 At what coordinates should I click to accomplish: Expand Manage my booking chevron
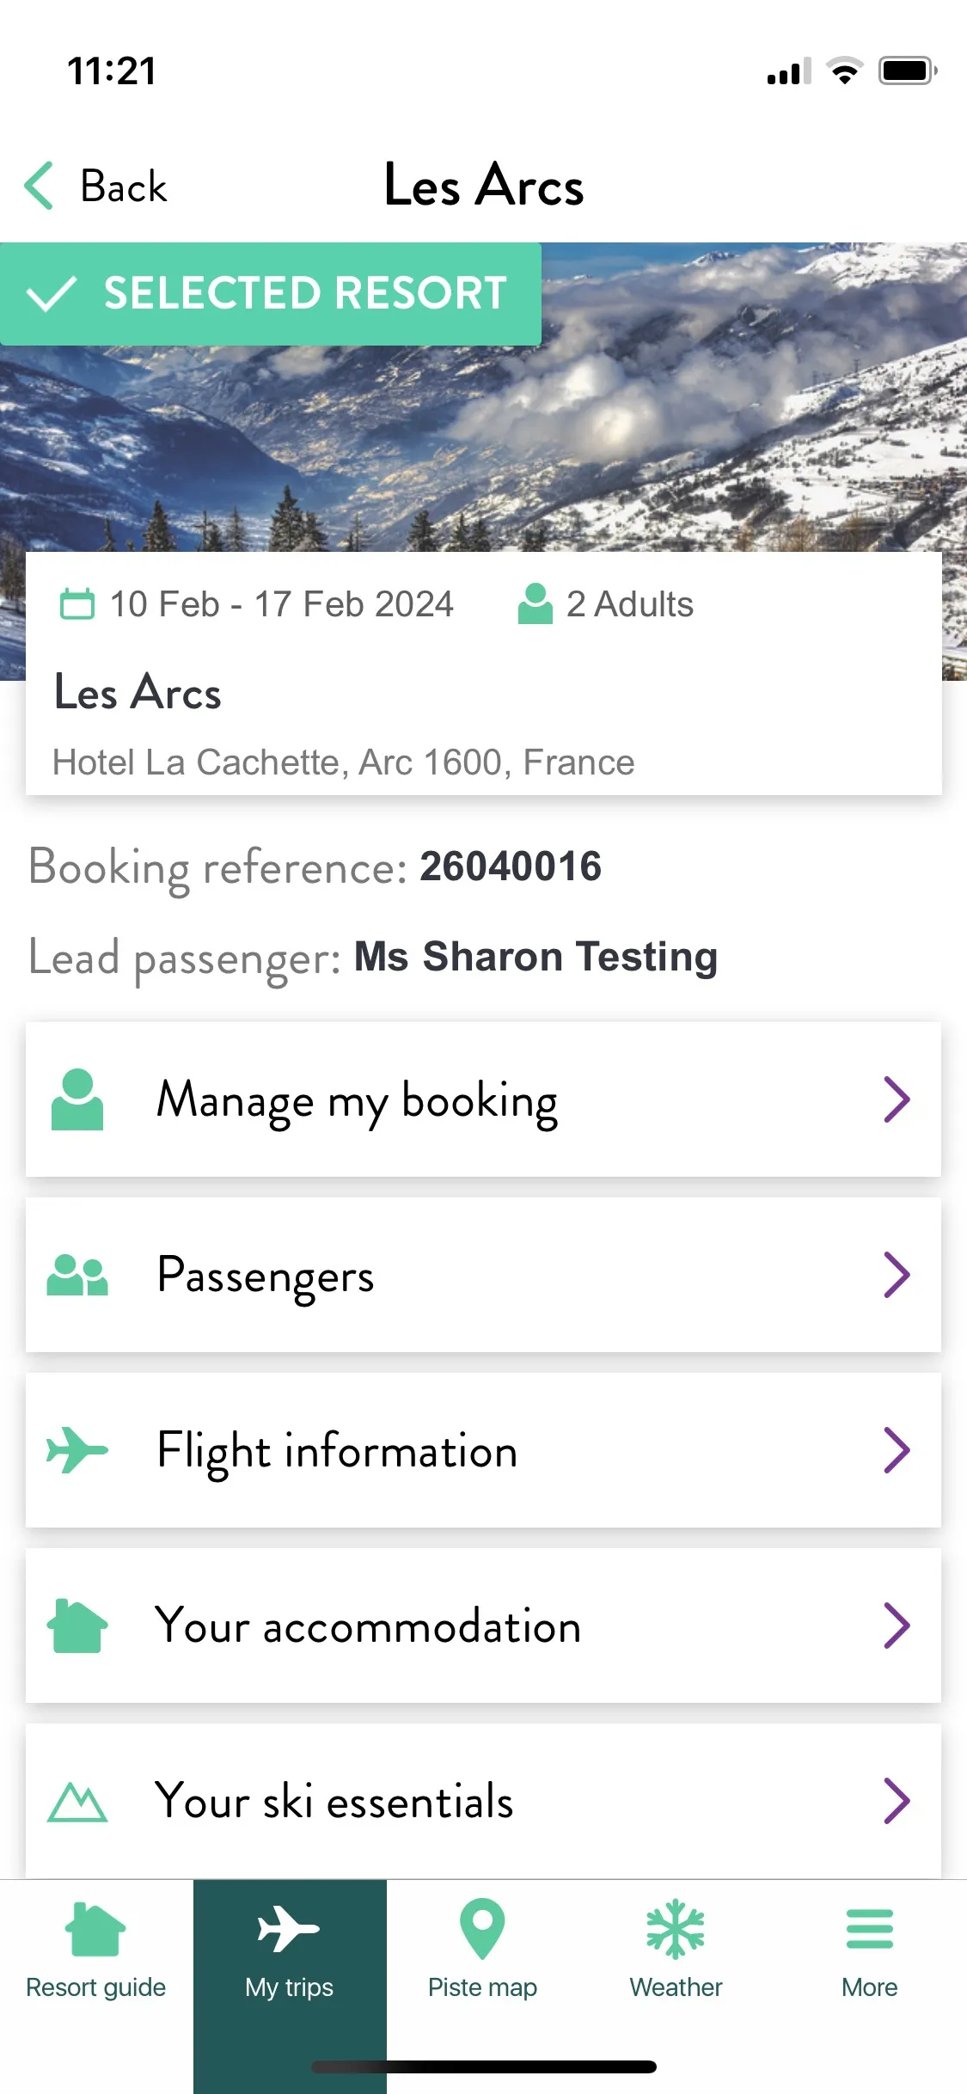(897, 1099)
